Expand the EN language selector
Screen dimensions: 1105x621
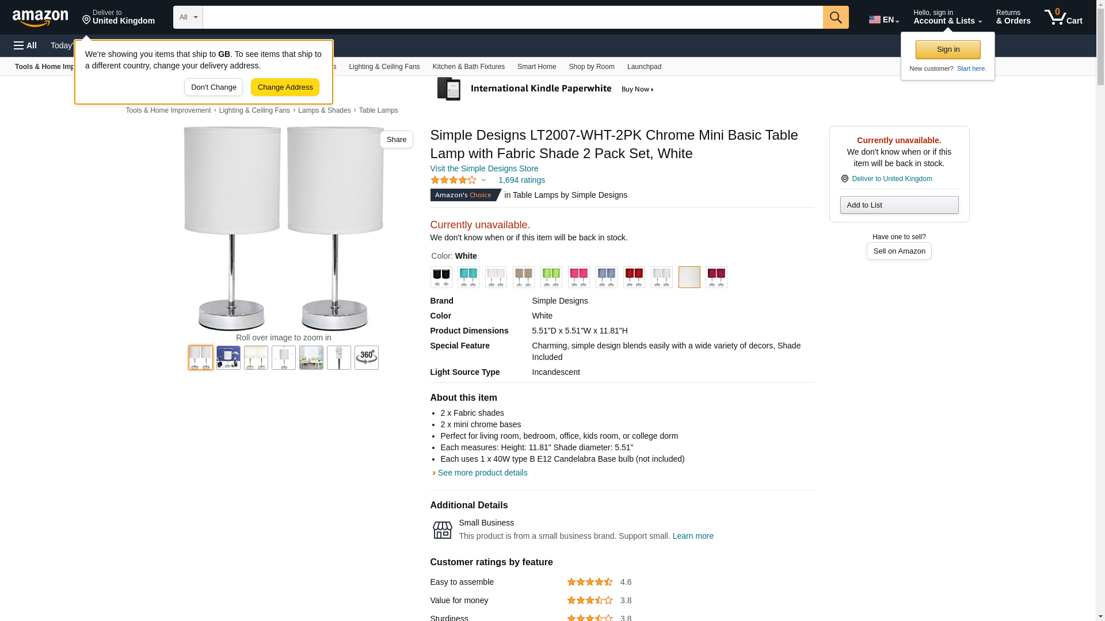point(883,20)
